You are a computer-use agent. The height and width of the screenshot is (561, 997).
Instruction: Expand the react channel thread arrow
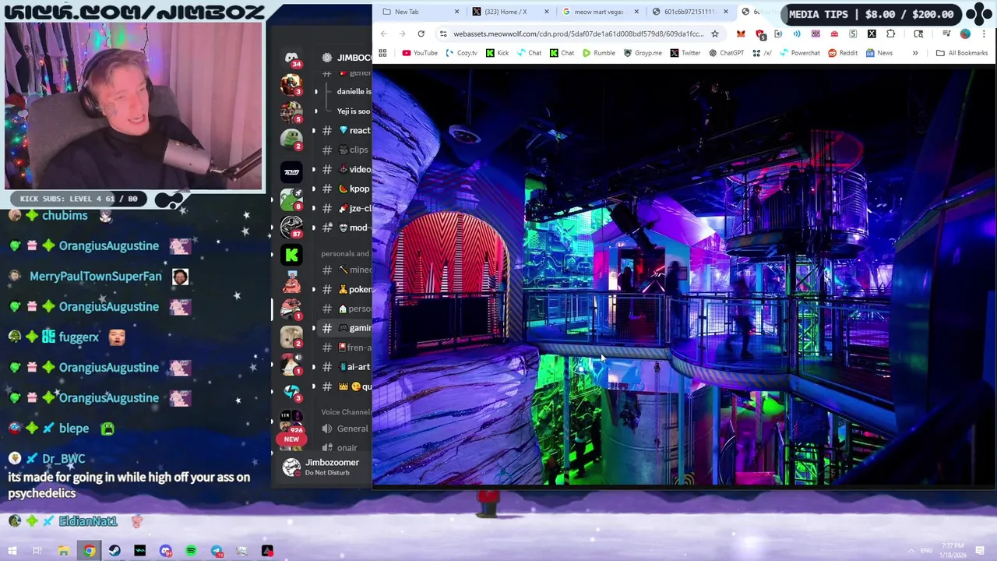point(315,130)
